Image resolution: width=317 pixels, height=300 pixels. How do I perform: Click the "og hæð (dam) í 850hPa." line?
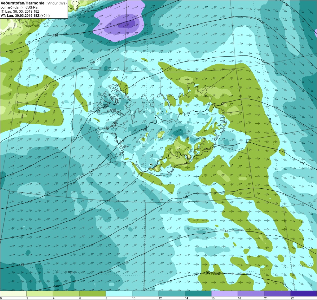tap(19, 8)
